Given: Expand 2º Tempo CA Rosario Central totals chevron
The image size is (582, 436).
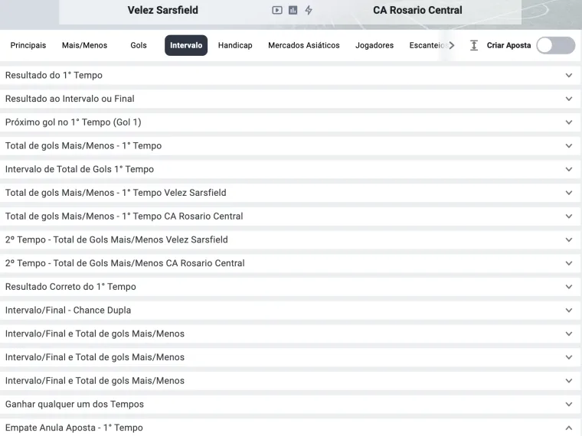Looking at the screenshot, I should 569,263.
